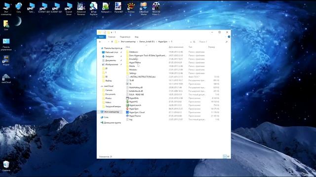Image resolution: width=316 pixels, height=177 pixels.
Task: Open the address bar history dropdown
Action: pos(191,42)
